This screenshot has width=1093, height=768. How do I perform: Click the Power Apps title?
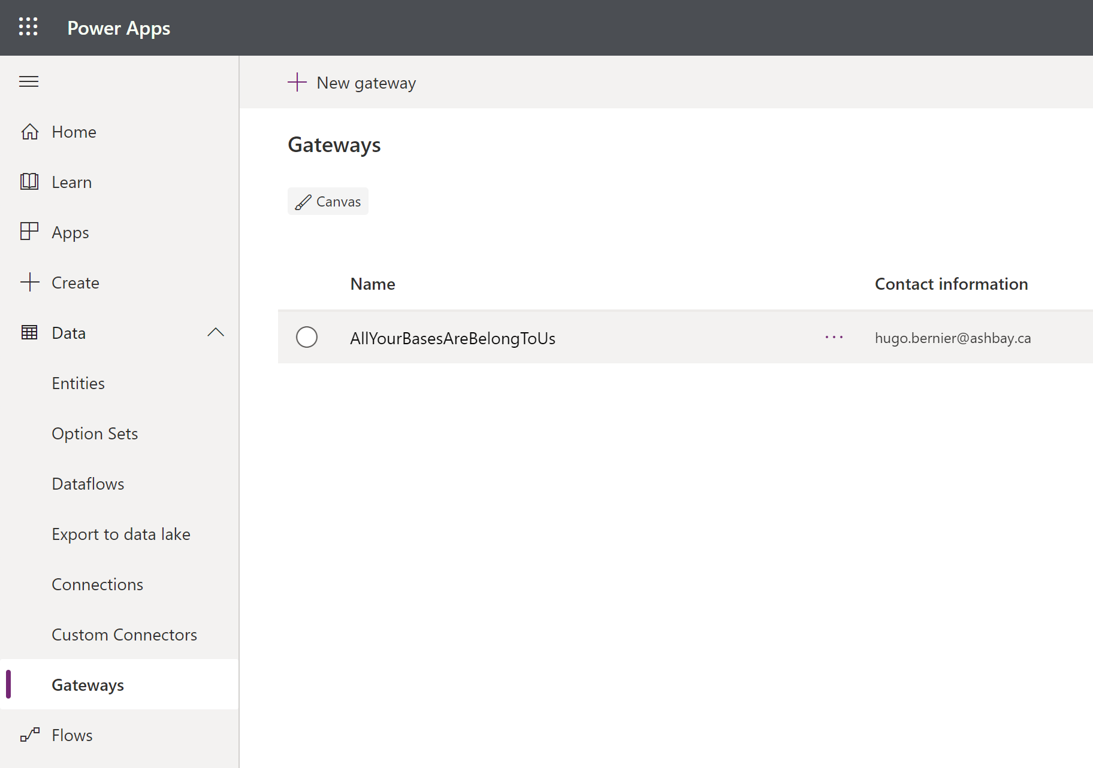(119, 28)
